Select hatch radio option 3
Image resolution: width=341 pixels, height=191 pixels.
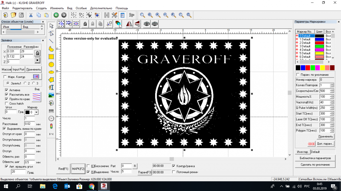point(34,83)
